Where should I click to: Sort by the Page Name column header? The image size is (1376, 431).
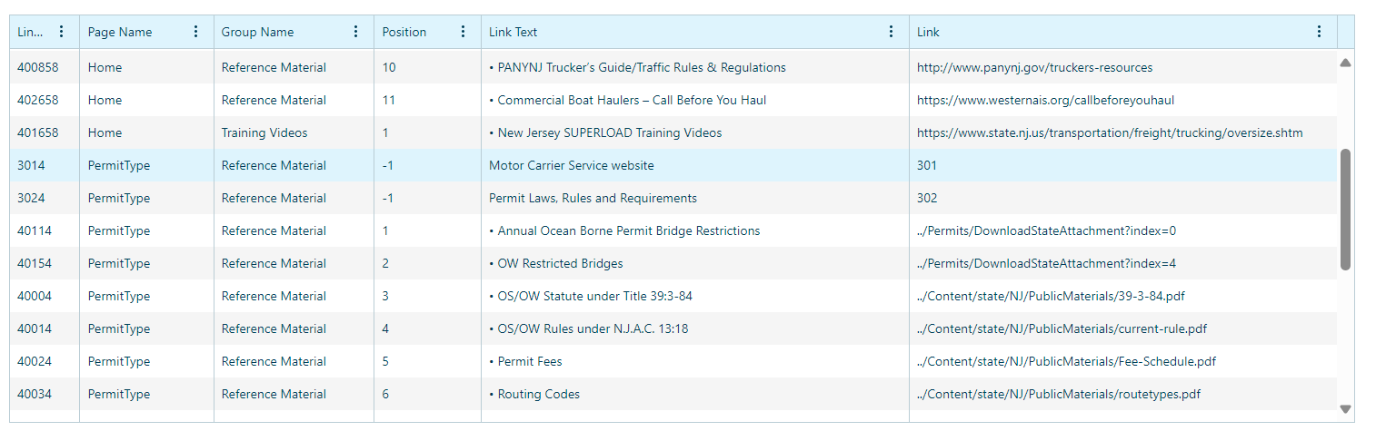pyautogui.click(x=120, y=32)
